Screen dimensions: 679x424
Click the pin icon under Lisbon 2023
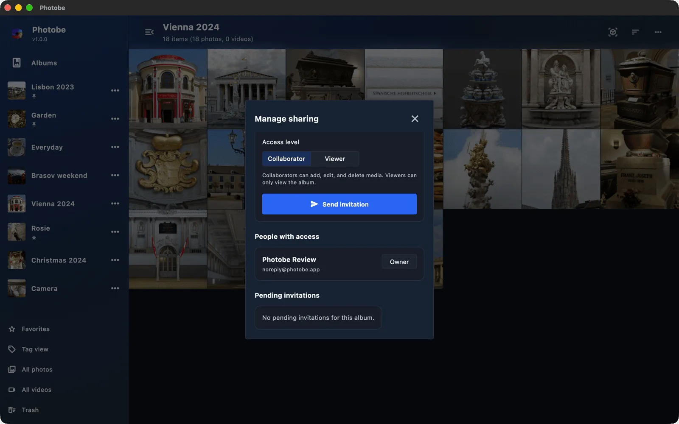tap(34, 97)
